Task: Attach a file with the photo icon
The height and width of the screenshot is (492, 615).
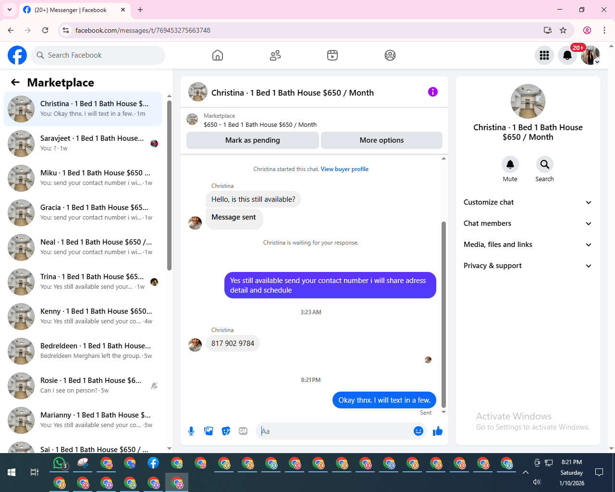Action: click(x=209, y=431)
